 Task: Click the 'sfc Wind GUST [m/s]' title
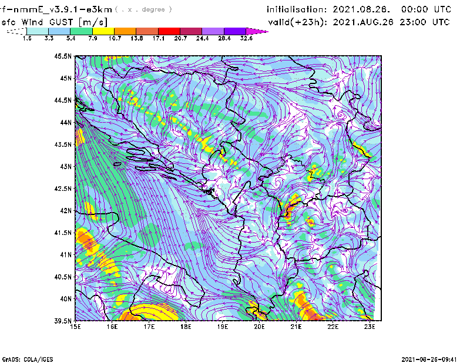coord(54,22)
